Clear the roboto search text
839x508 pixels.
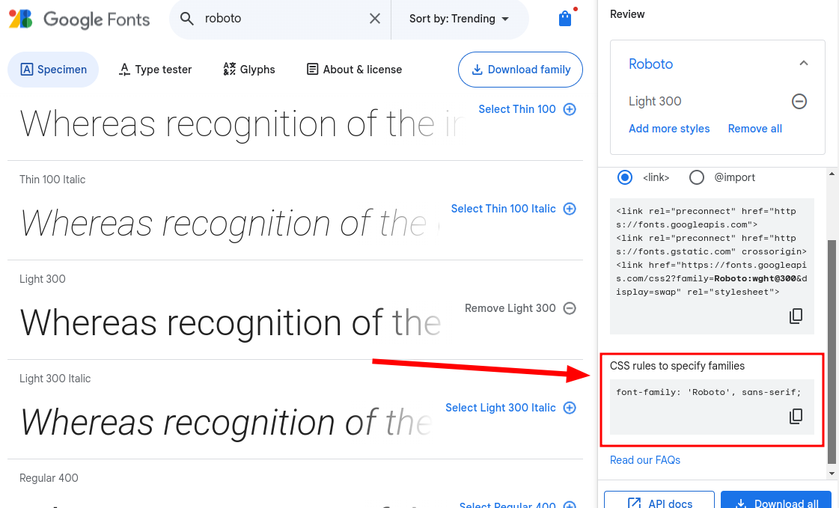(375, 19)
